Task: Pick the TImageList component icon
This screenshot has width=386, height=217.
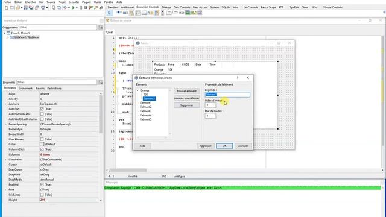Action: point(188,13)
